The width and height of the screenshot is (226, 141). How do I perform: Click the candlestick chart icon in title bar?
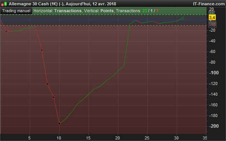(4, 4)
